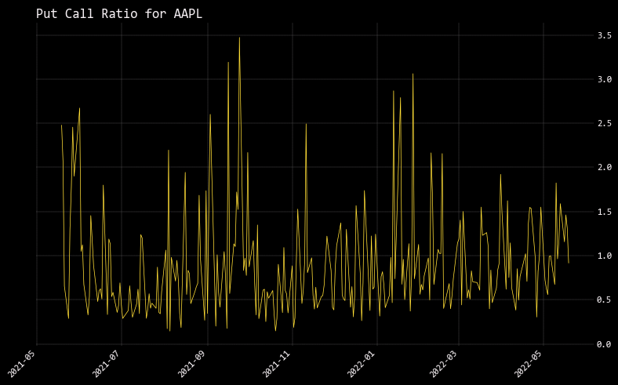This screenshot has height=385, width=618.
Task: Click the highest peak of the yellow line near 3.5
Action: (x=239, y=38)
